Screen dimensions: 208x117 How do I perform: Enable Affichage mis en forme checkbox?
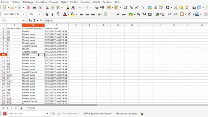coord(81,113)
